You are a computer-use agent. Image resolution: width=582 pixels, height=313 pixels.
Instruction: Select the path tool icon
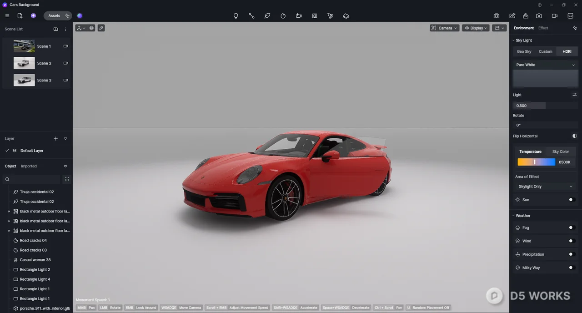(x=251, y=15)
